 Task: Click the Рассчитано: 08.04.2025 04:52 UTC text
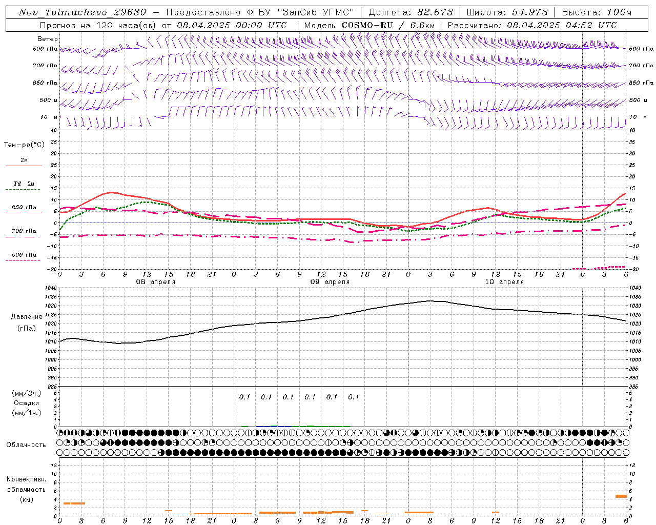pyautogui.click(x=532, y=25)
